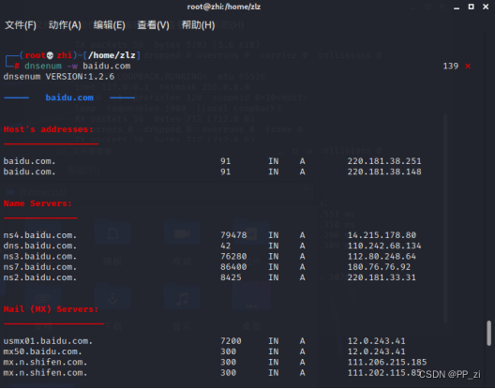Click TTL value 86400
The width and height of the screenshot is (495, 389).
pos(233,267)
